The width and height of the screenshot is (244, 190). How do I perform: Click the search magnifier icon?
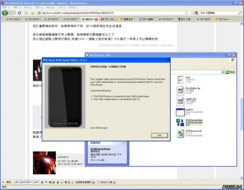(240, 13)
